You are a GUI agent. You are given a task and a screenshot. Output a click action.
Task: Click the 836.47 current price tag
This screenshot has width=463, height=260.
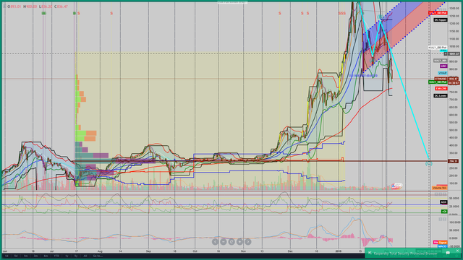pyautogui.click(x=453, y=79)
